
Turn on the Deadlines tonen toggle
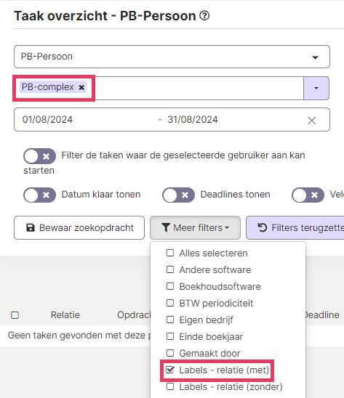[178, 195]
